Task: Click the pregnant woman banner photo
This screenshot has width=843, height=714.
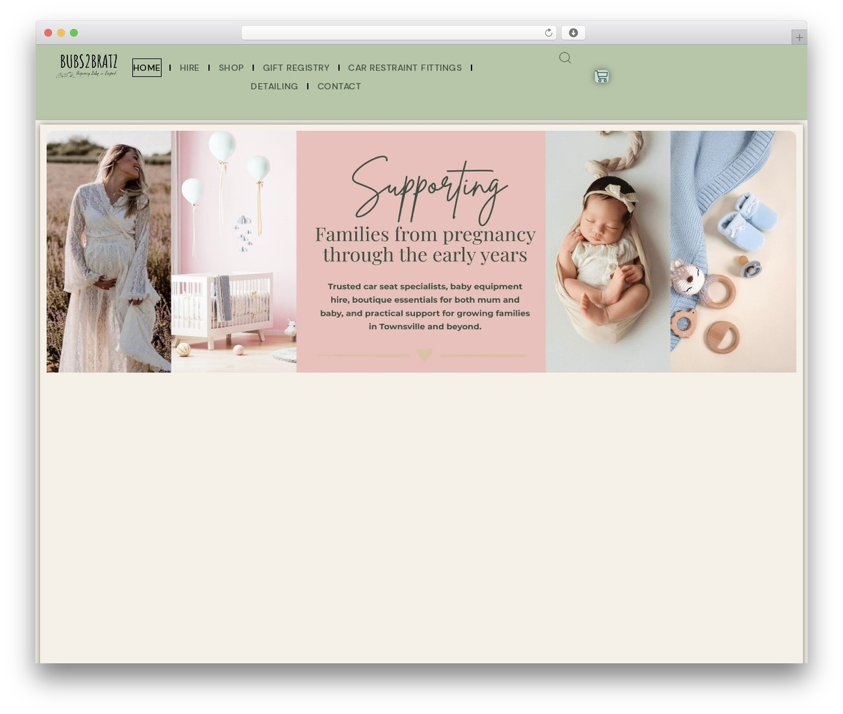Action: pyautogui.click(x=109, y=252)
